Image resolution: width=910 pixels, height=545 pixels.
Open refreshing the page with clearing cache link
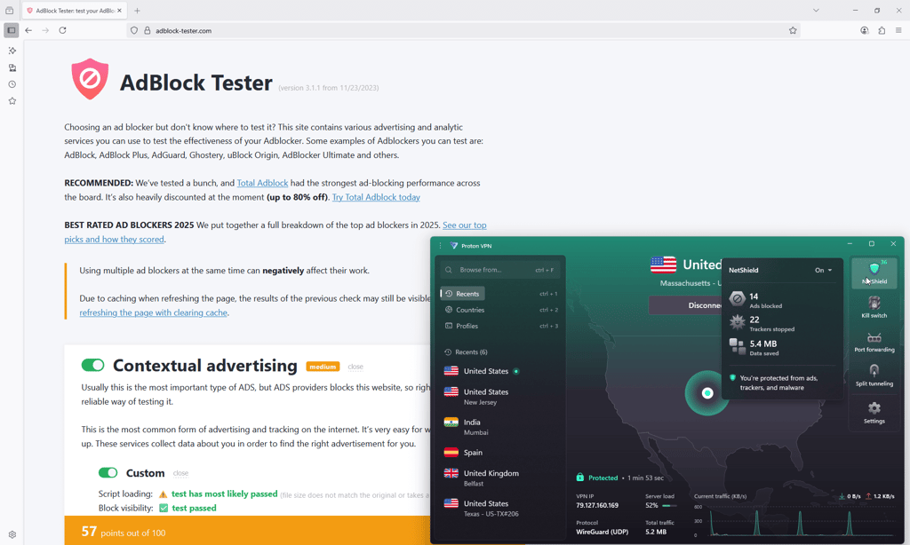(x=153, y=312)
